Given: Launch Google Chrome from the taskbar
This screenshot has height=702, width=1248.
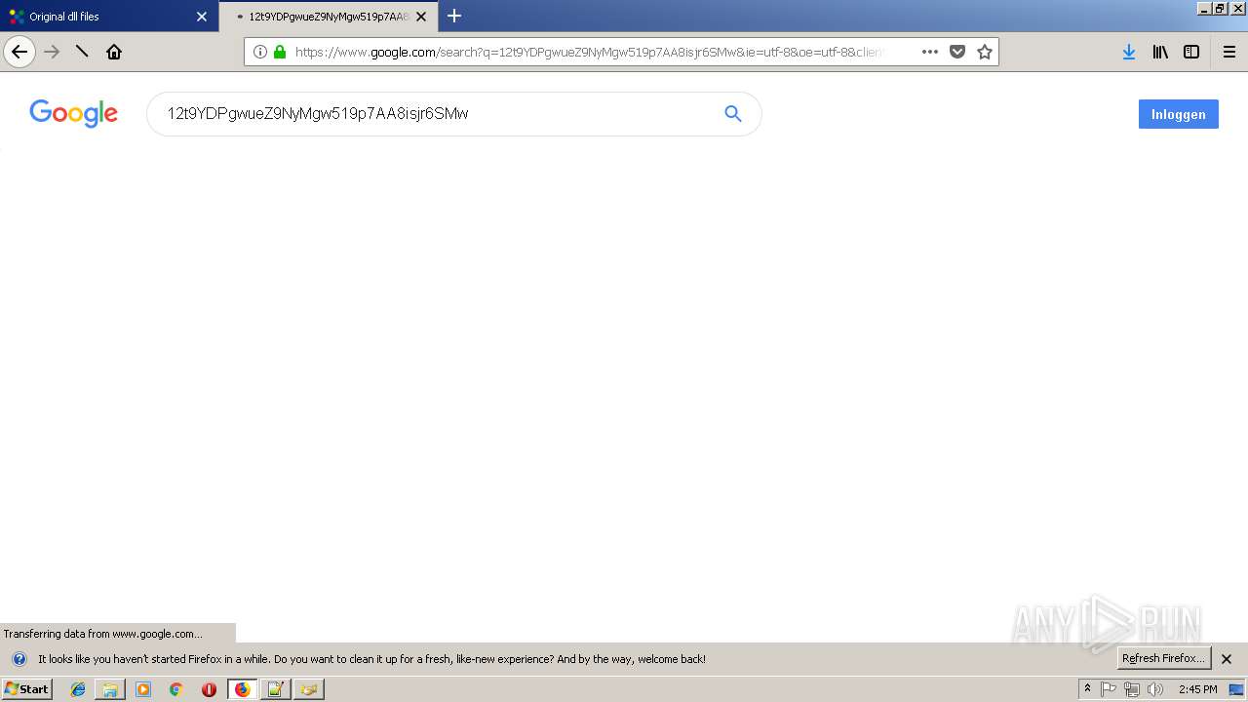Looking at the screenshot, I should click(176, 689).
